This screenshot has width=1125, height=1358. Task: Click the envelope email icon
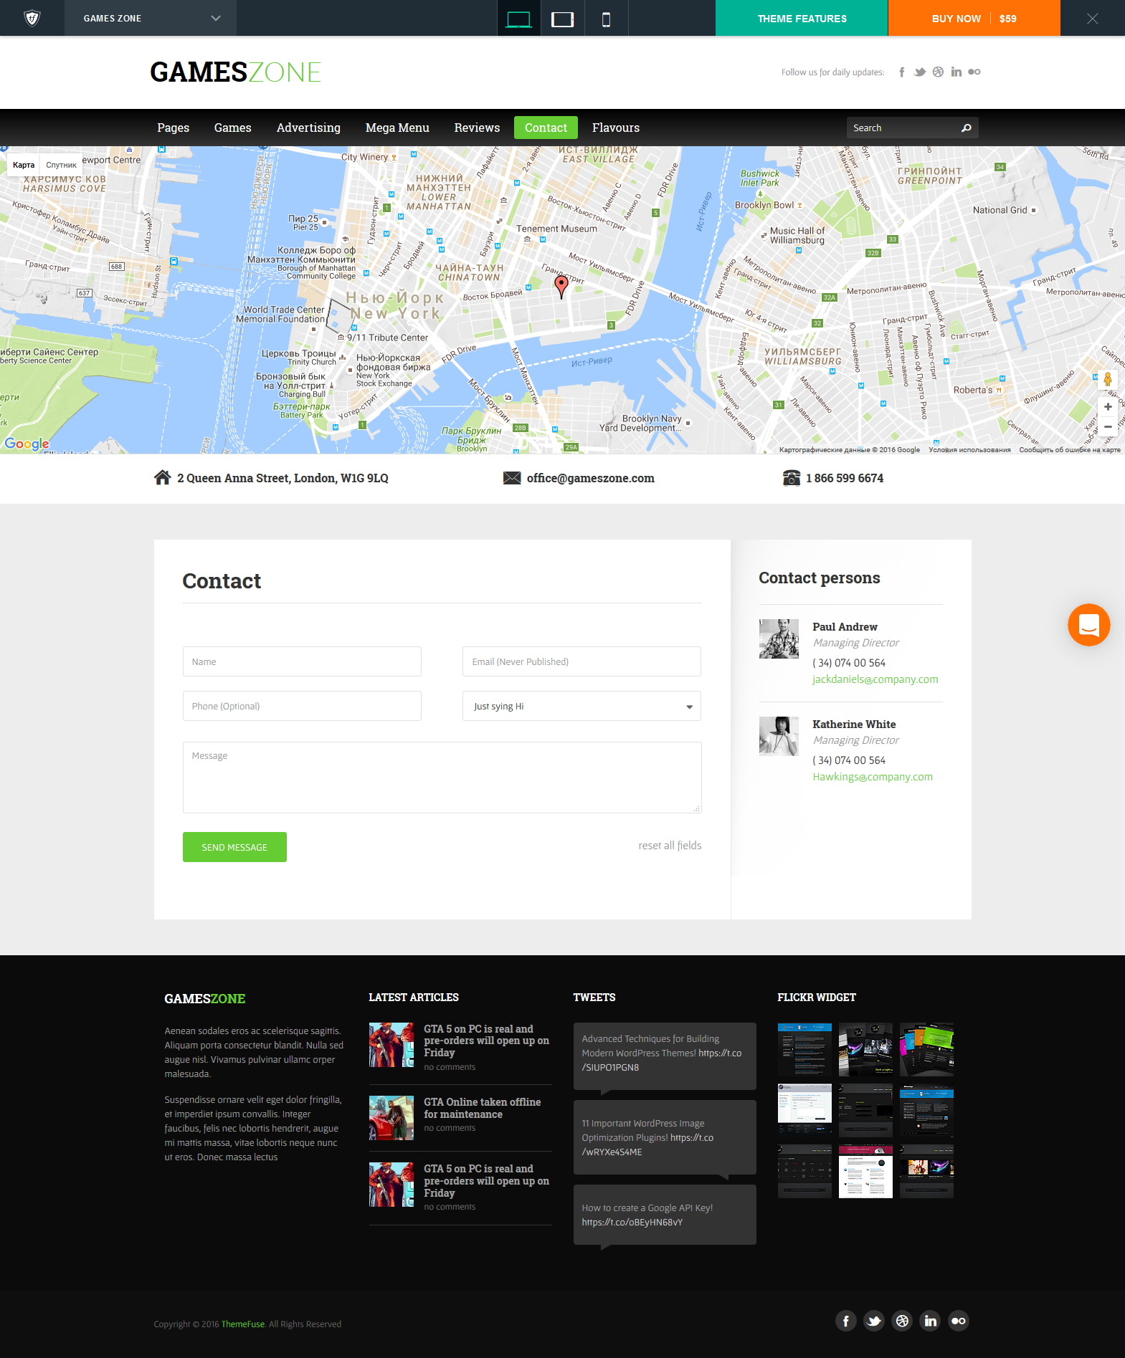pos(512,478)
